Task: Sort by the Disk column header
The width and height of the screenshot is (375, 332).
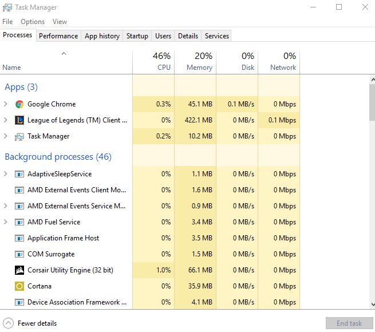Action: [237, 62]
